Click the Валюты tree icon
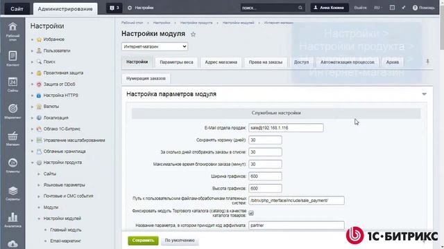The width and height of the screenshot is (444, 249). 39,107
